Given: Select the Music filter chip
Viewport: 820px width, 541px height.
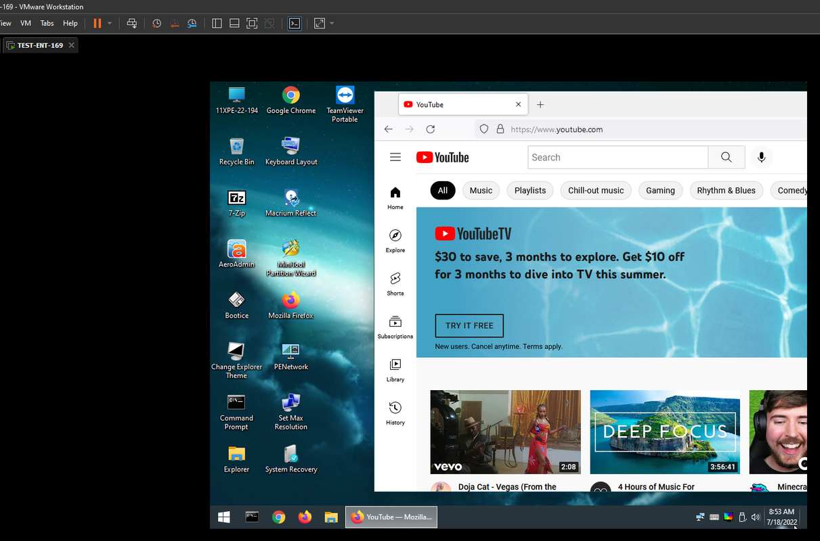Looking at the screenshot, I should tap(481, 191).
